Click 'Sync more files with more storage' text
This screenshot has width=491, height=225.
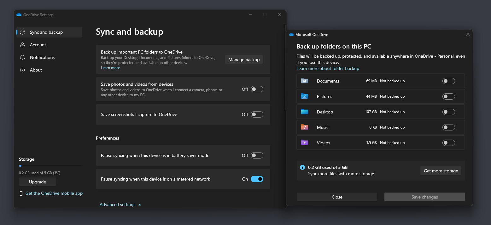click(341, 174)
